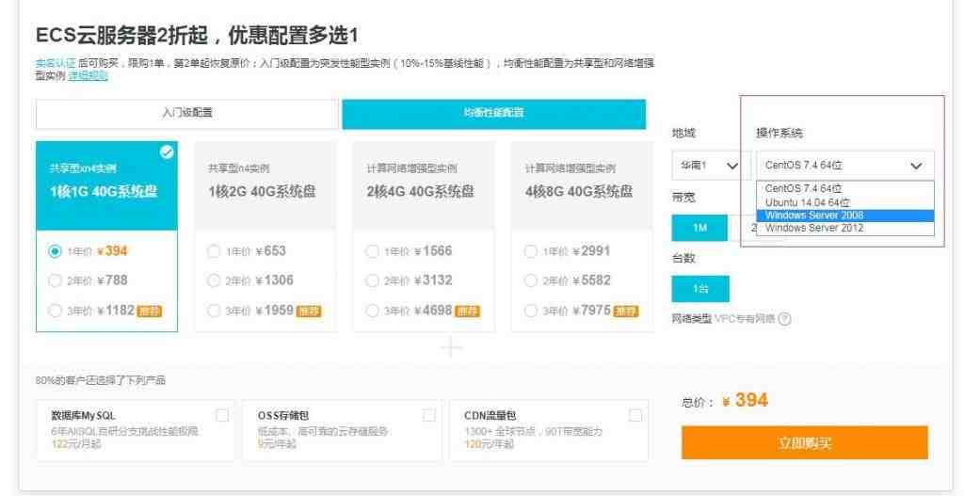
Task: Select 1年价 ¥1566 for 2核4G
Action: 372,251
